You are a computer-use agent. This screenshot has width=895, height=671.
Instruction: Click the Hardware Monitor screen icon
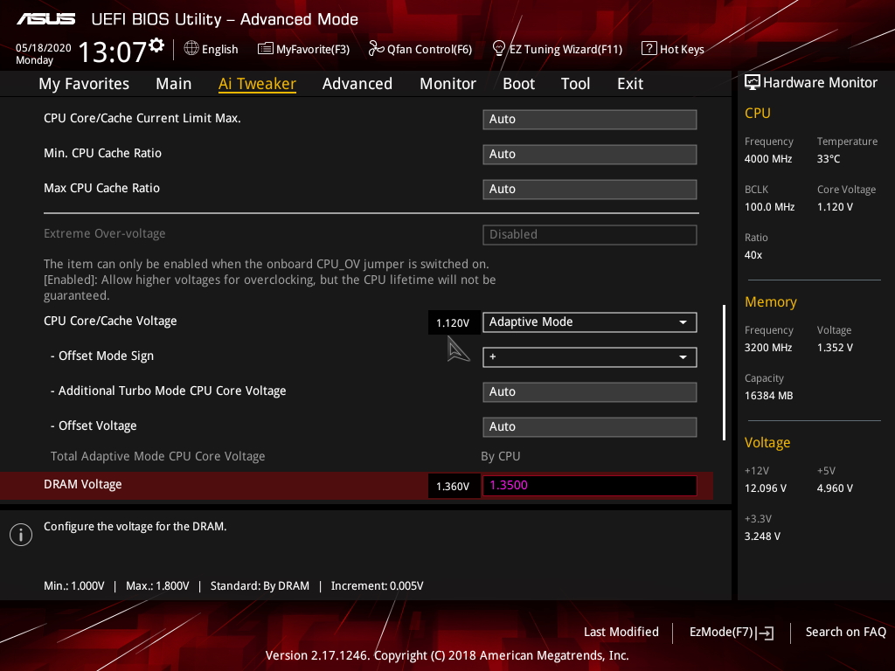(x=753, y=82)
